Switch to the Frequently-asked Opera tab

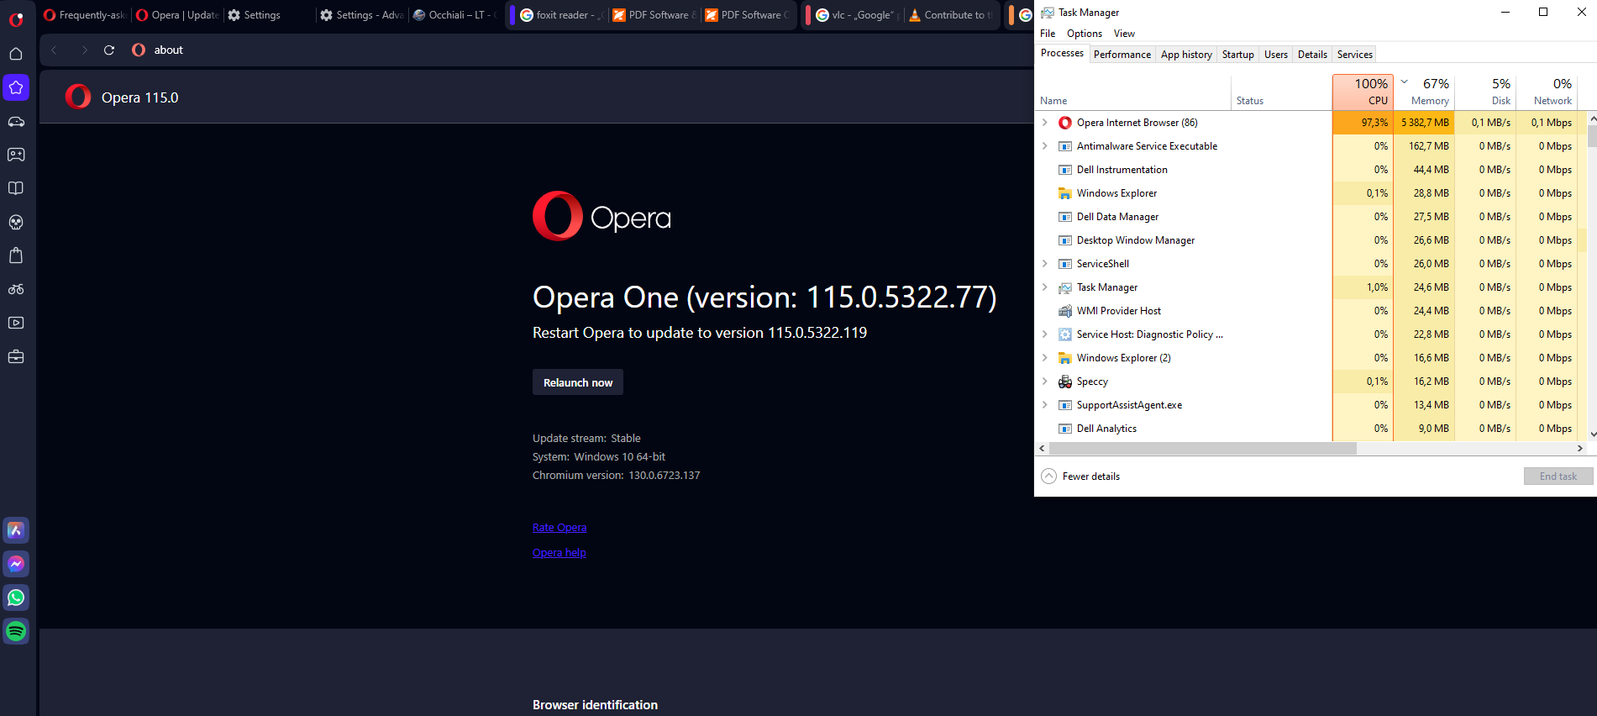tap(84, 15)
